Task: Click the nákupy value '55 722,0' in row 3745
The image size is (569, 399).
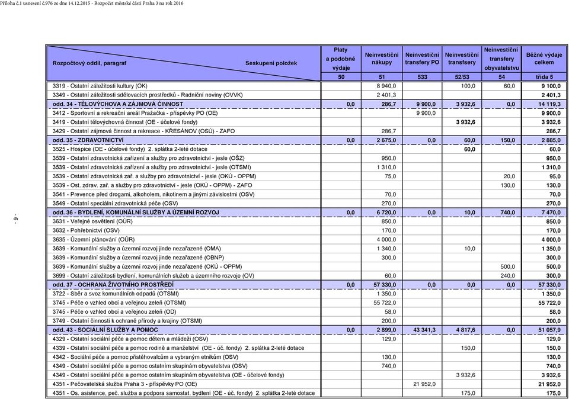Action: click(x=385, y=303)
